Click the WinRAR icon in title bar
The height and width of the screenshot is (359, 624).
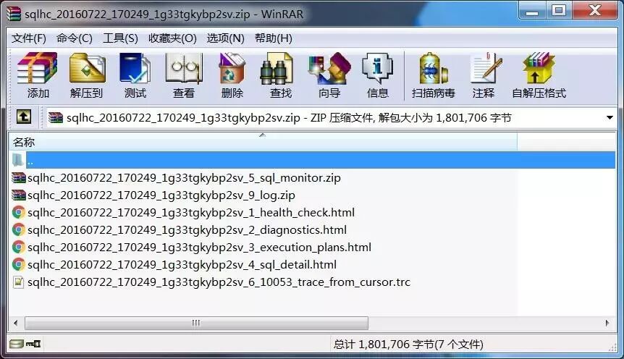pos(14,14)
